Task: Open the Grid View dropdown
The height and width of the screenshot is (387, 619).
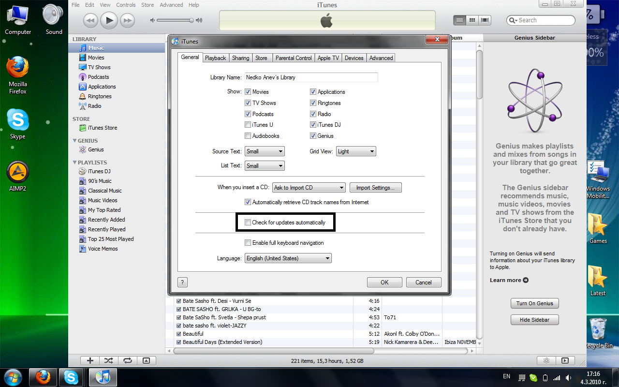Action: coord(356,151)
